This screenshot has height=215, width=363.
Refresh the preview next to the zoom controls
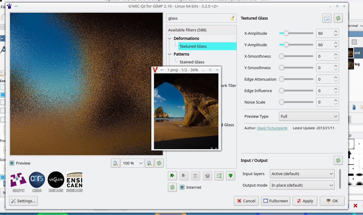pyautogui.click(x=159, y=163)
